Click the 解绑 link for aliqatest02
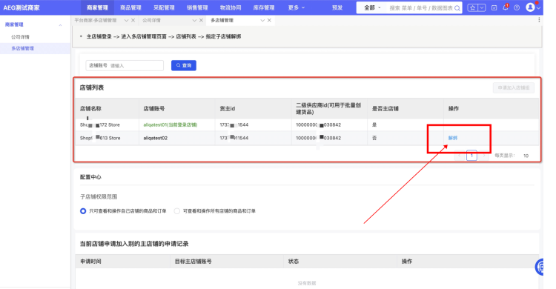 click(x=453, y=138)
